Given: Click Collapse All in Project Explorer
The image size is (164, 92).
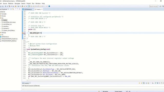Looking at the screenshot, I should click(11, 9).
